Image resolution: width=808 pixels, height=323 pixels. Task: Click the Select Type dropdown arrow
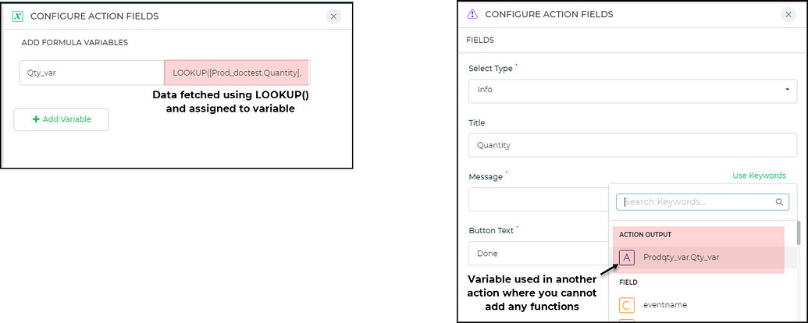point(787,90)
